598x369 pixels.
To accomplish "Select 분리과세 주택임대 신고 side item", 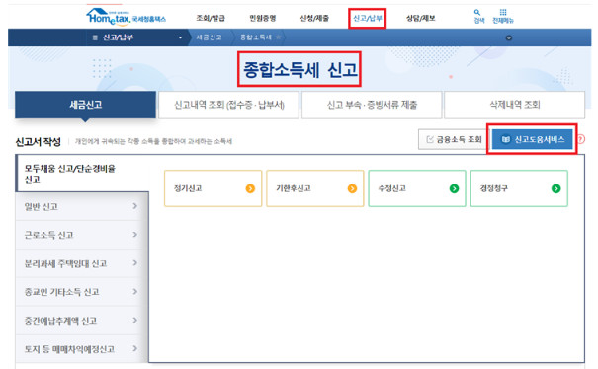I will [x=82, y=263].
